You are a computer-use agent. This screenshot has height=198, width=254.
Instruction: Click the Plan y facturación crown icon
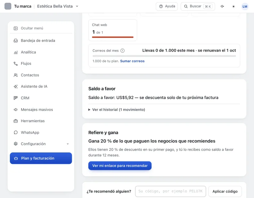coord(16,158)
